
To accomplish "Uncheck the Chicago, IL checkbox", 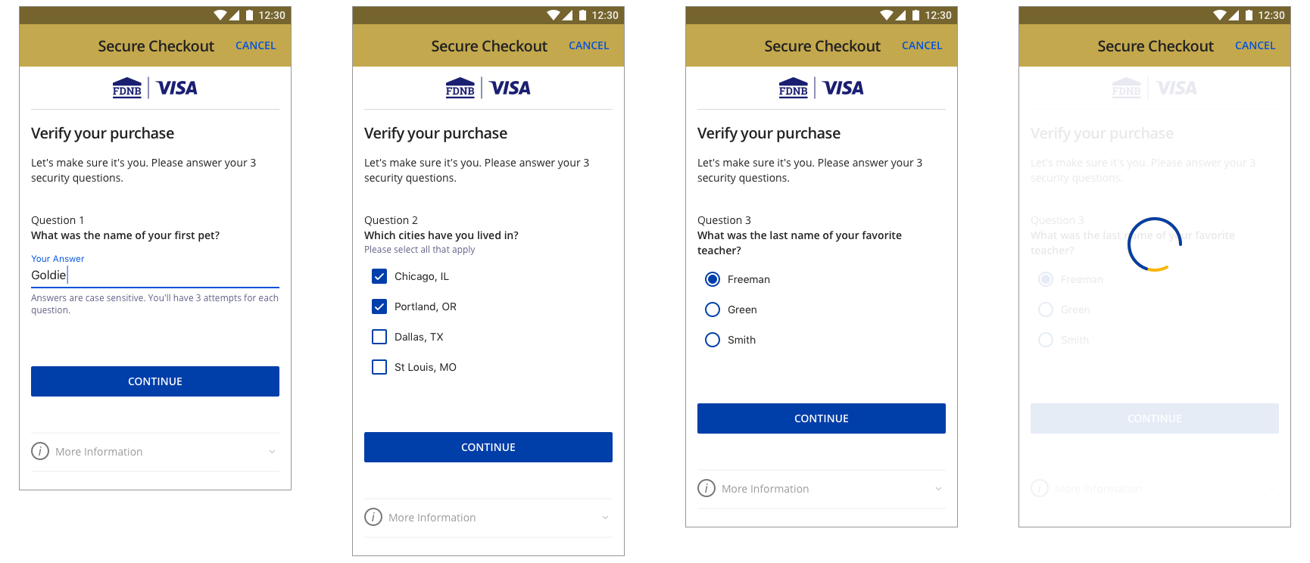I will coord(379,277).
